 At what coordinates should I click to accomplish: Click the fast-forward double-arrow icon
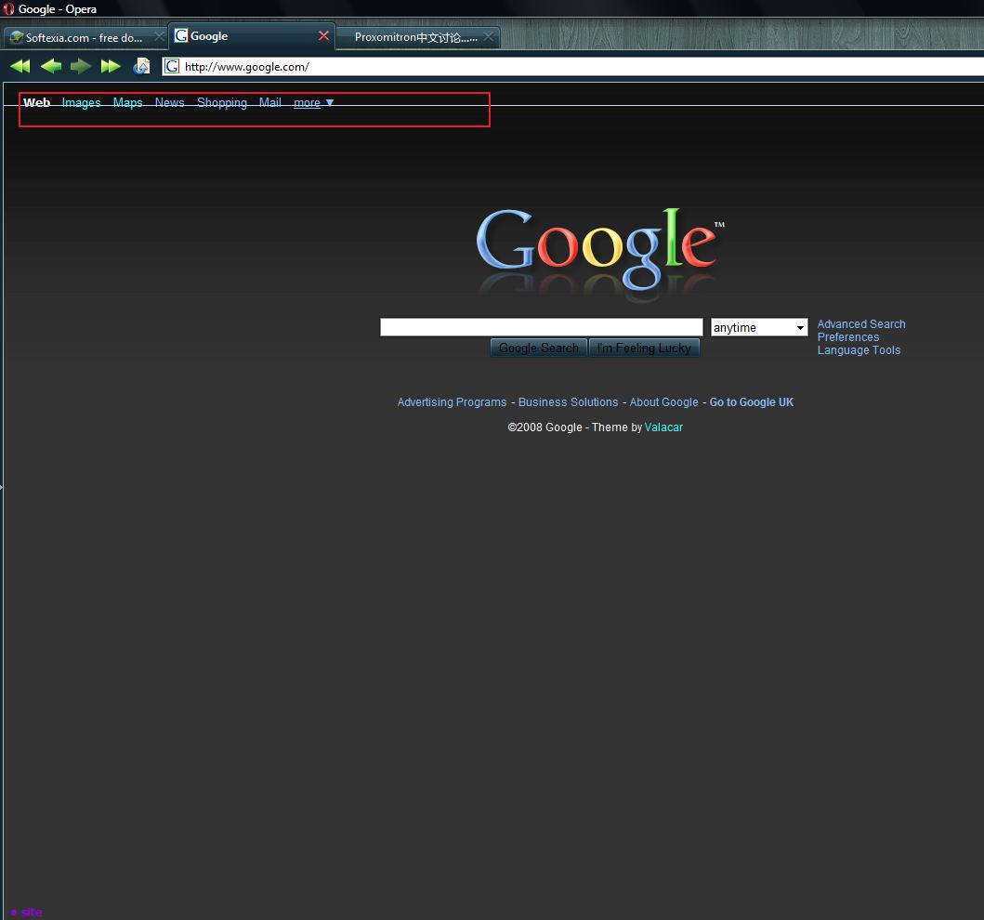(x=112, y=66)
